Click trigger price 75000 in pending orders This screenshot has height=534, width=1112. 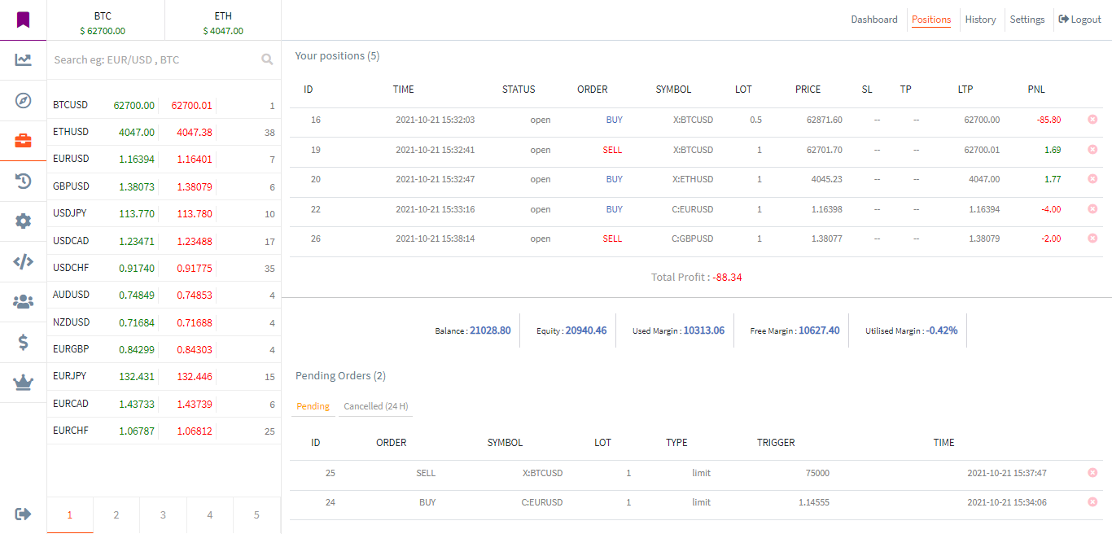point(817,473)
